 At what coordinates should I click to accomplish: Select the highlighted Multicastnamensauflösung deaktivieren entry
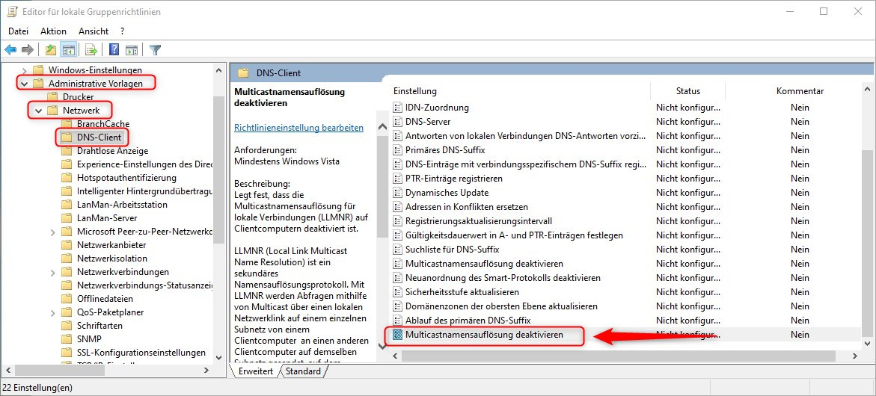tap(484, 335)
